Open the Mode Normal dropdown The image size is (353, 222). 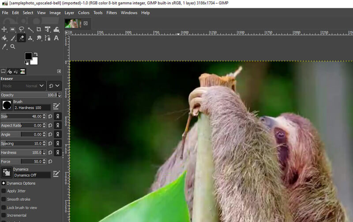[x=23, y=86]
